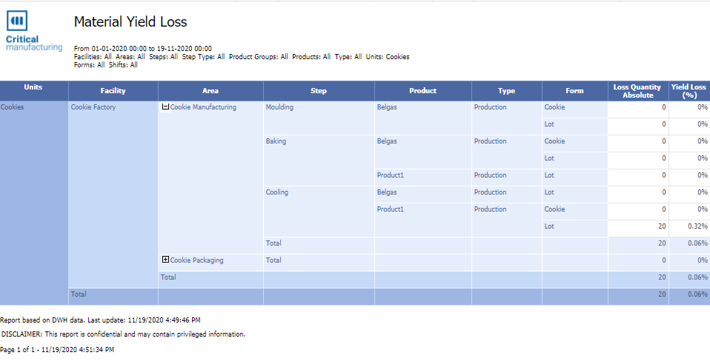Select the Form column header
Image resolution: width=710 pixels, height=361 pixels.
coord(574,91)
